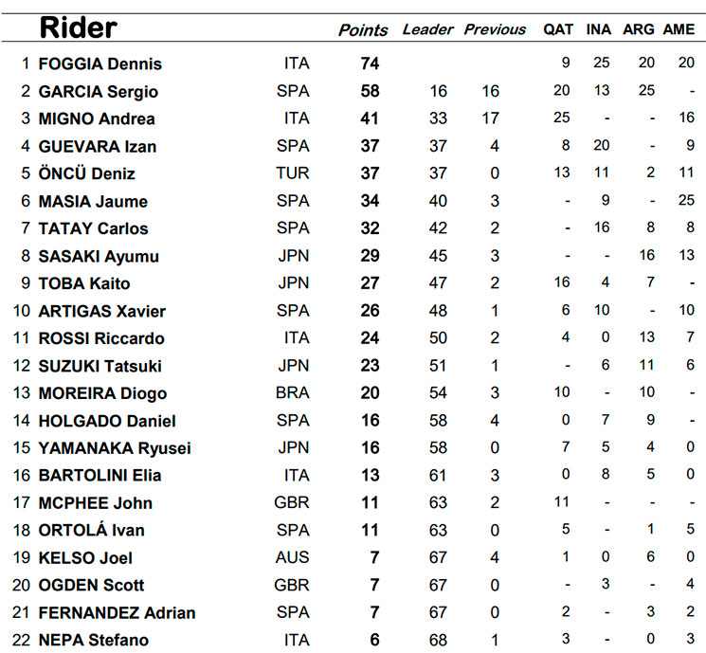Click the QAT race column header
The image size is (706, 653).
[x=558, y=29]
